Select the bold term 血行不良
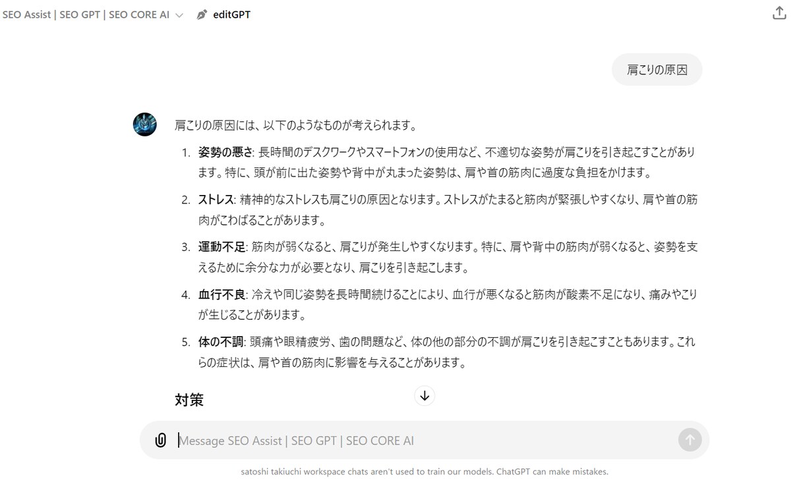Image resolution: width=791 pixels, height=479 pixels. [x=221, y=295]
